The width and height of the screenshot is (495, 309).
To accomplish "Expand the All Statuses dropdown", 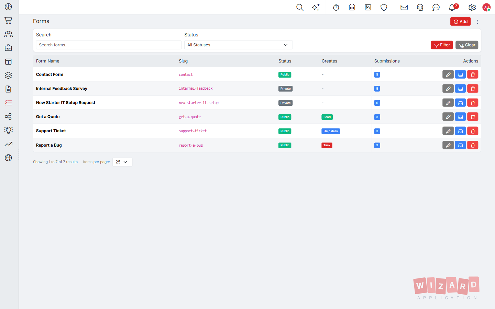I will (239, 45).
